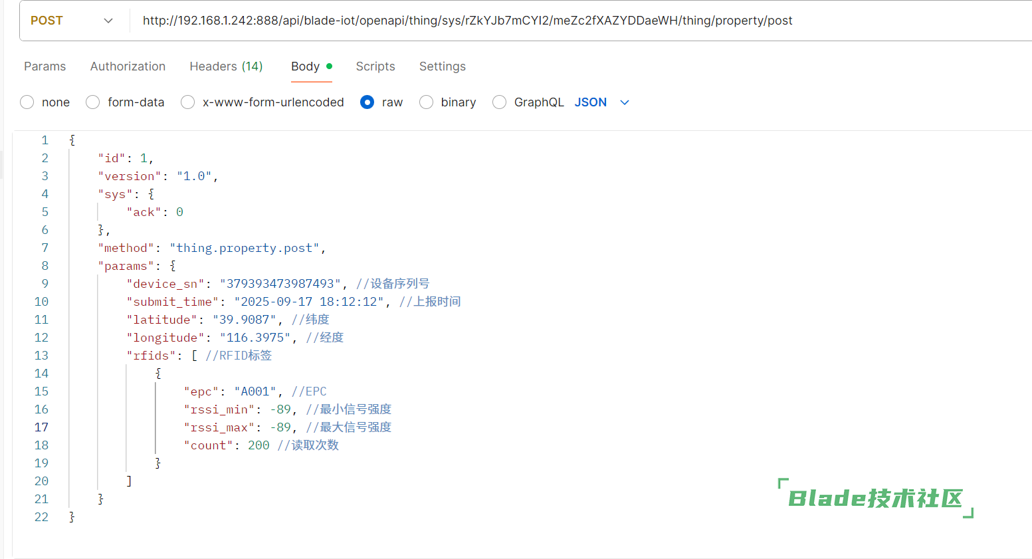Click line number 17 in the editor gutter

click(41, 427)
